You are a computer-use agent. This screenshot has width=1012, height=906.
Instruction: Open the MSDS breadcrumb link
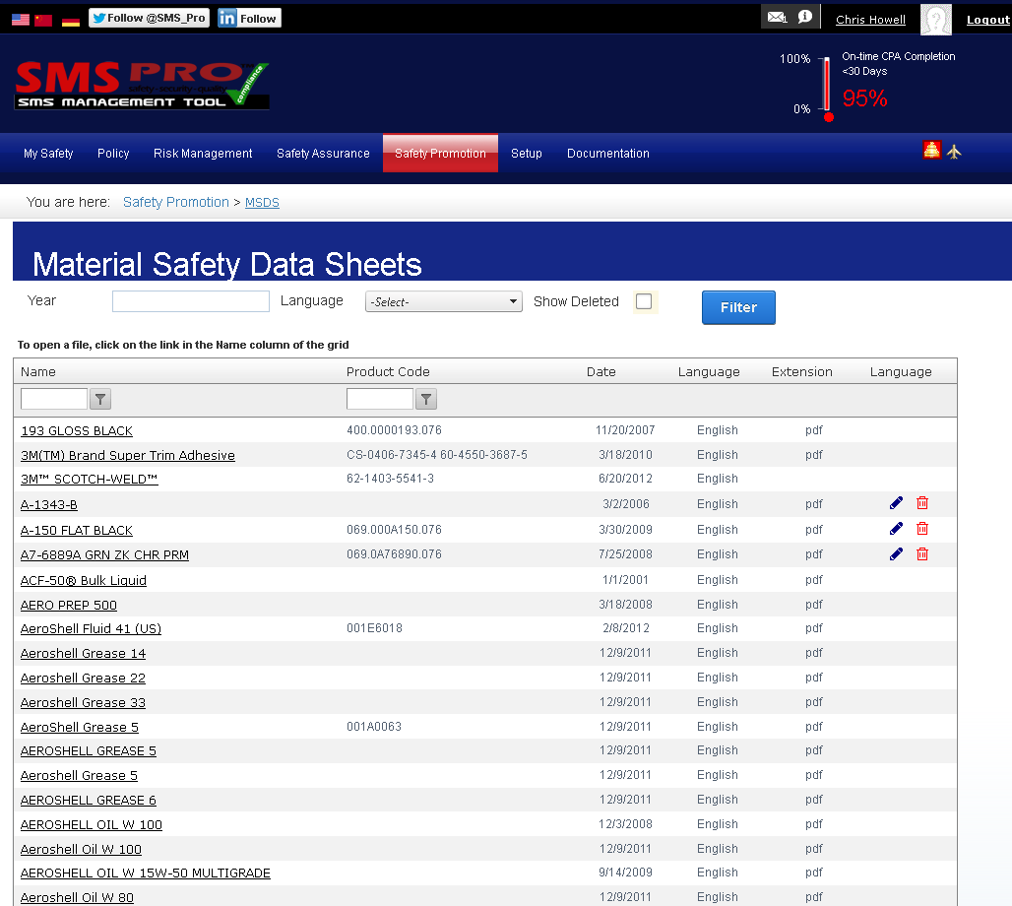pyautogui.click(x=262, y=202)
